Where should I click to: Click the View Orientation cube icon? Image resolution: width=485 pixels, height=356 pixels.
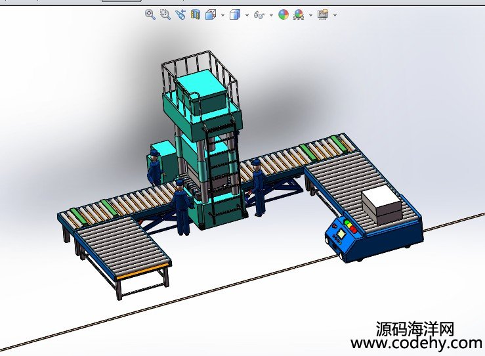211,14
